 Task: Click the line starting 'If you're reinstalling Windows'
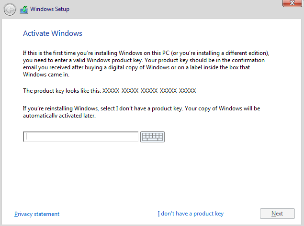click(x=141, y=108)
